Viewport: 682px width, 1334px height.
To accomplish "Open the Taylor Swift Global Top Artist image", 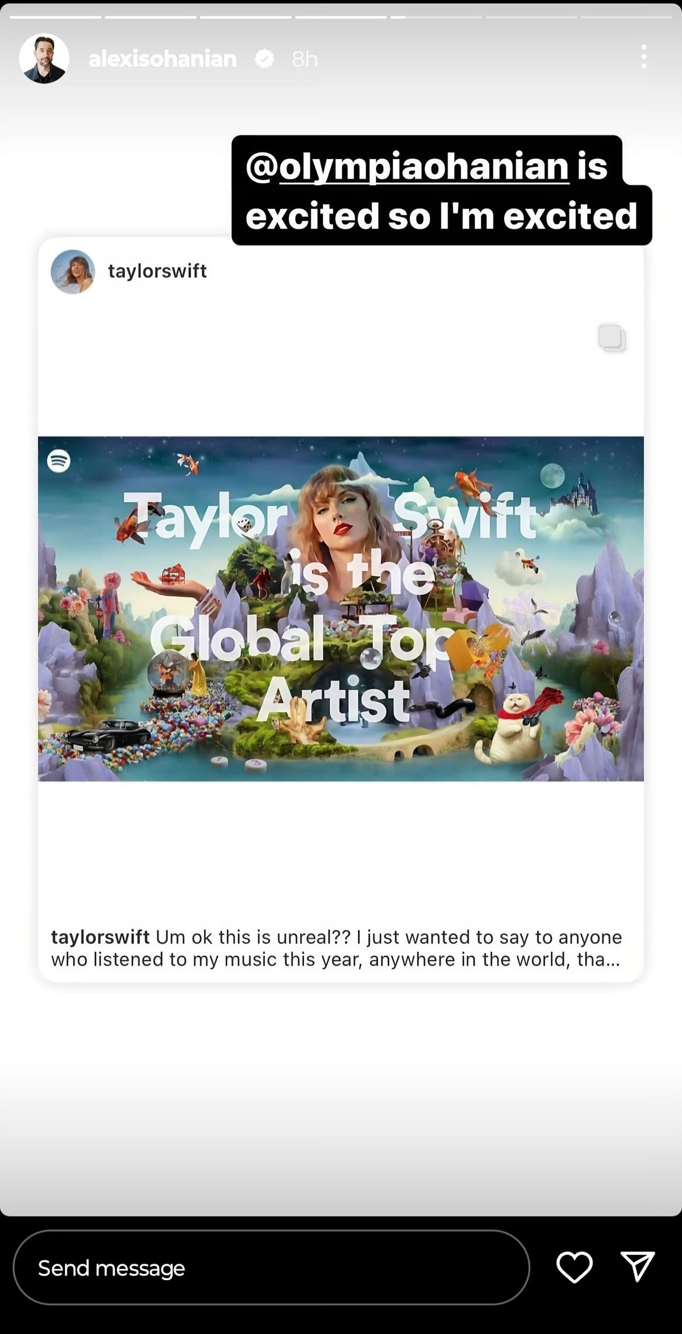I will coord(341,608).
